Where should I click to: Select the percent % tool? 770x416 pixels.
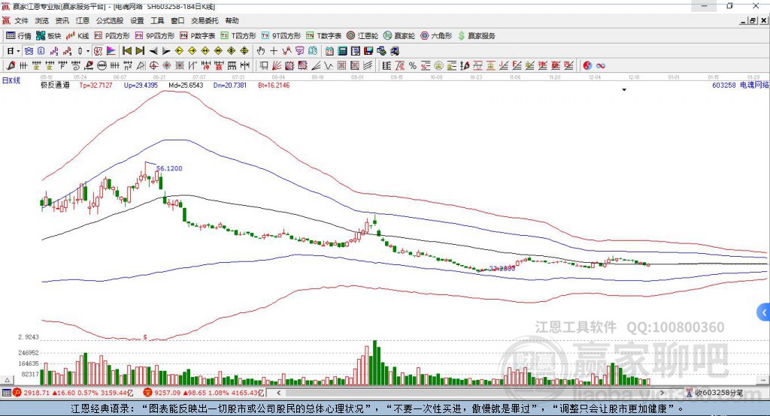[413, 66]
